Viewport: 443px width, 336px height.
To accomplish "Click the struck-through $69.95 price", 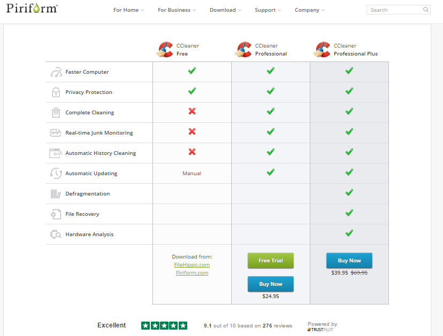I will pos(359,273).
